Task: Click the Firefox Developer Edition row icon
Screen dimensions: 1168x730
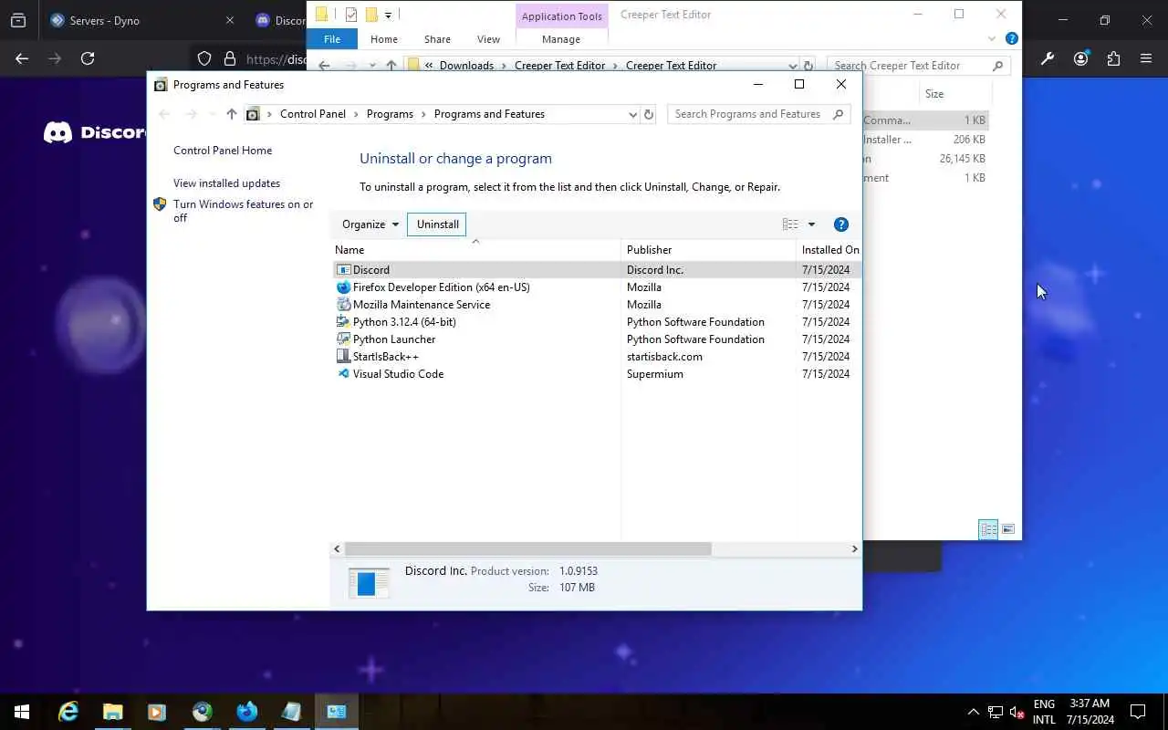Action: (x=343, y=287)
